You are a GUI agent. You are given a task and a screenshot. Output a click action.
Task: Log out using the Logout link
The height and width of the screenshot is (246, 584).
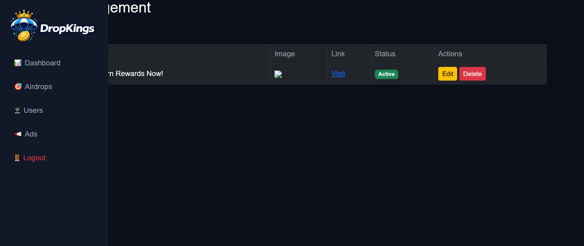[x=34, y=158]
